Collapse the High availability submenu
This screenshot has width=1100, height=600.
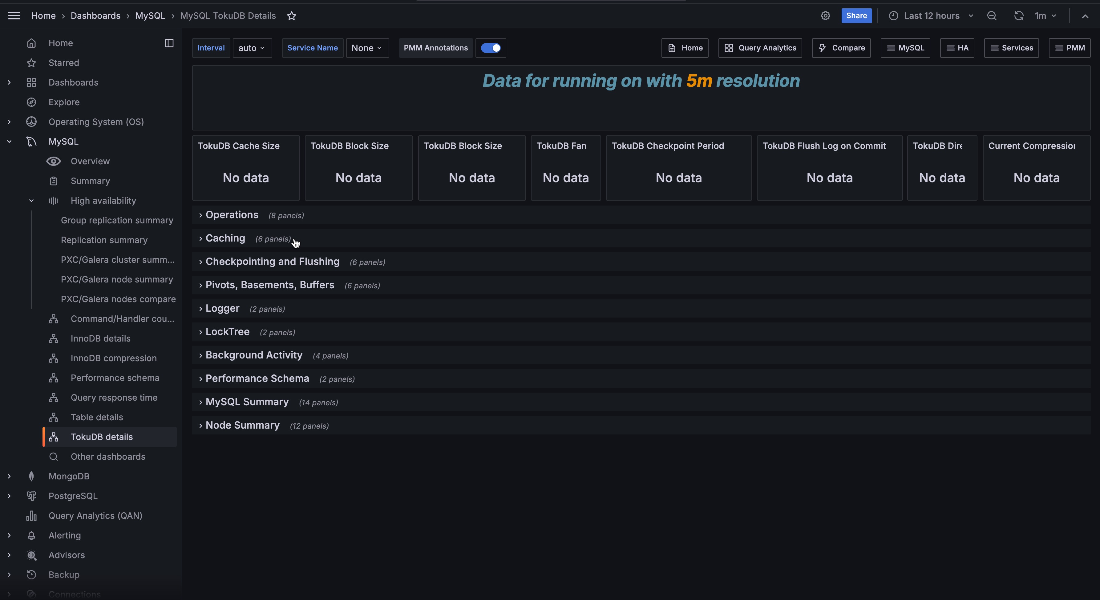(31, 201)
